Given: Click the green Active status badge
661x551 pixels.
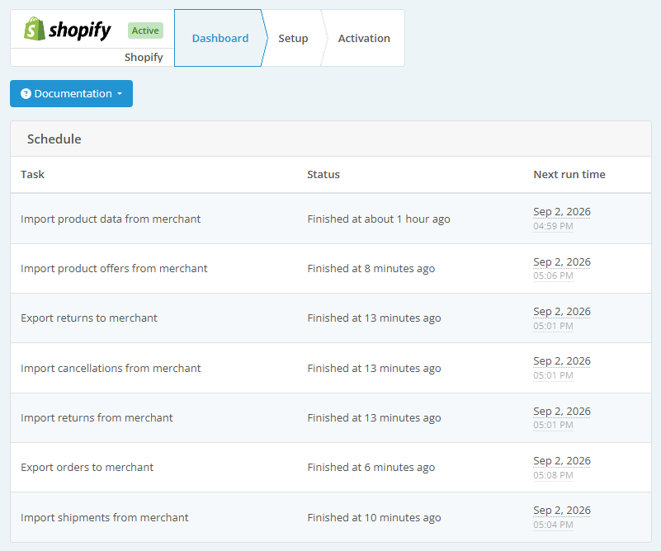Looking at the screenshot, I should [145, 31].
